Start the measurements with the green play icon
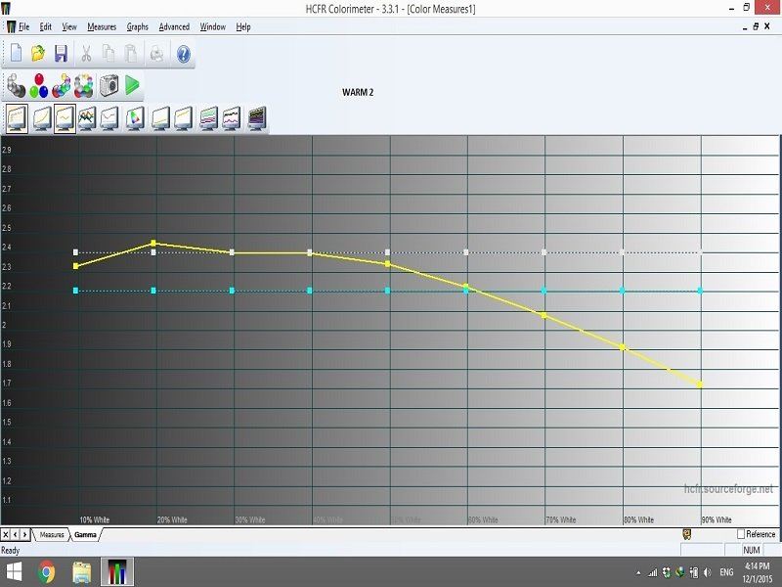 [132, 86]
